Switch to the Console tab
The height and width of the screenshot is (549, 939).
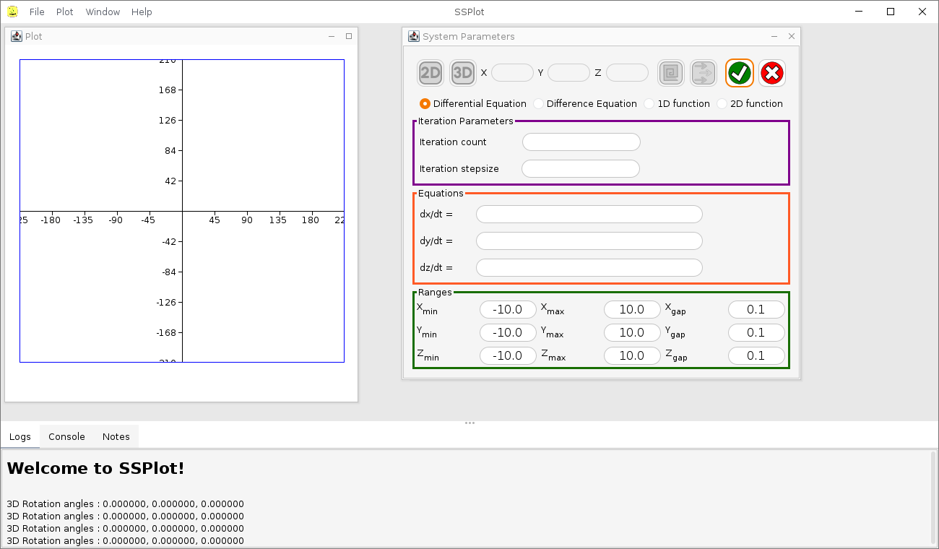point(66,436)
